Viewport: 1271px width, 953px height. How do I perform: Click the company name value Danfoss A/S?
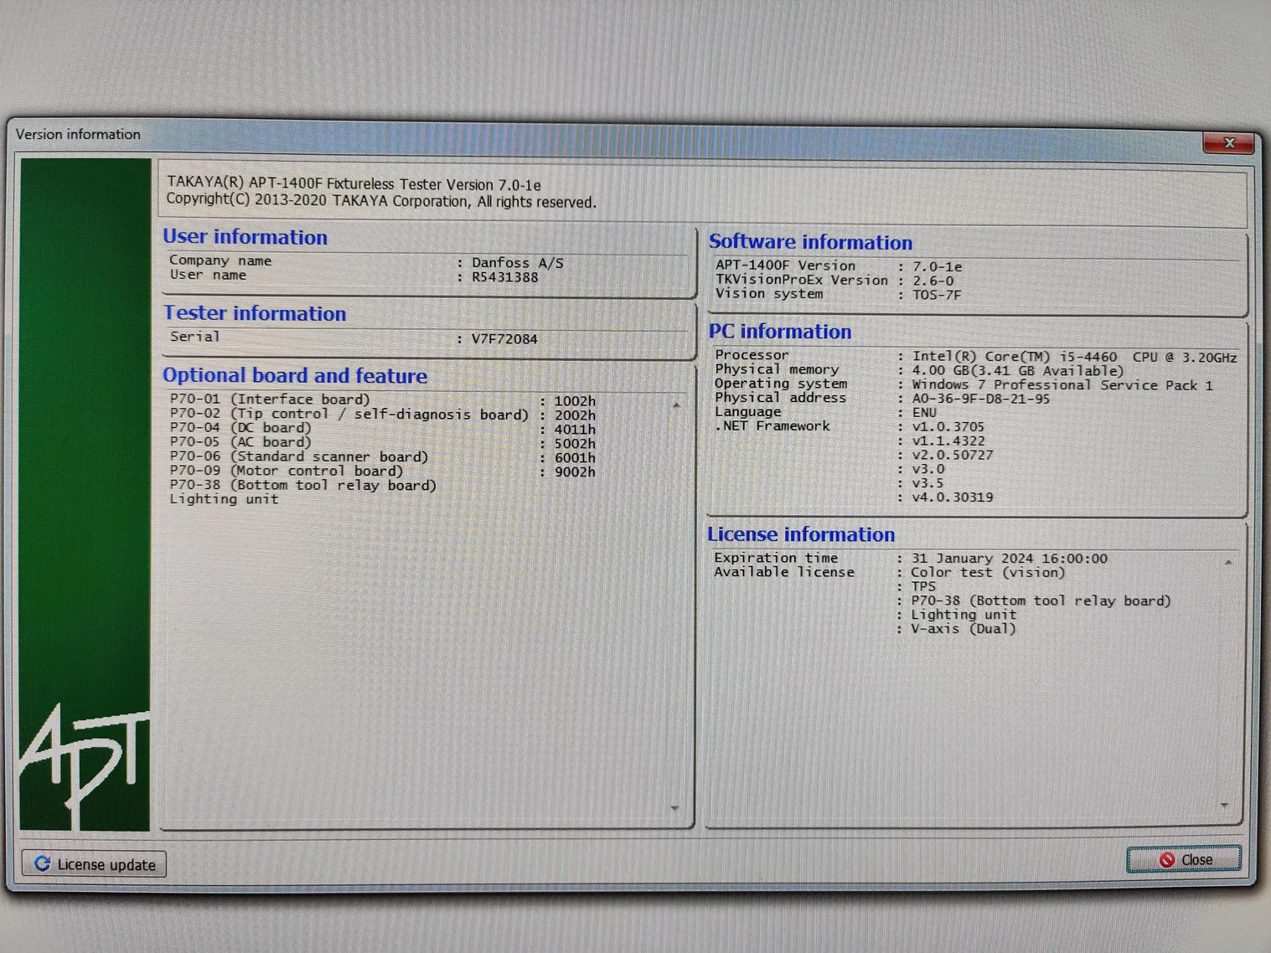pyautogui.click(x=517, y=263)
